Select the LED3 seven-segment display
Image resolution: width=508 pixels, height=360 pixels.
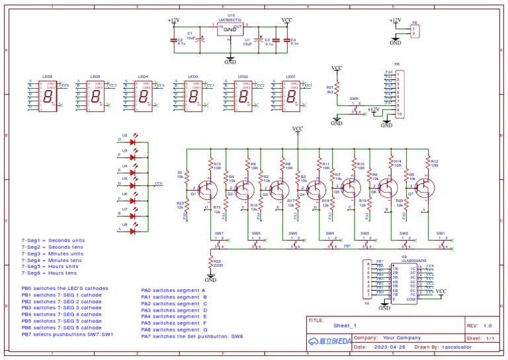pos(193,96)
